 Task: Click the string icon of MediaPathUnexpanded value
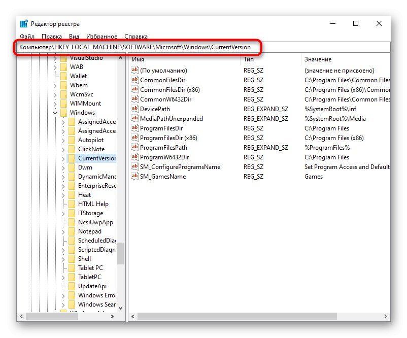pyautogui.click(x=134, y=118)
